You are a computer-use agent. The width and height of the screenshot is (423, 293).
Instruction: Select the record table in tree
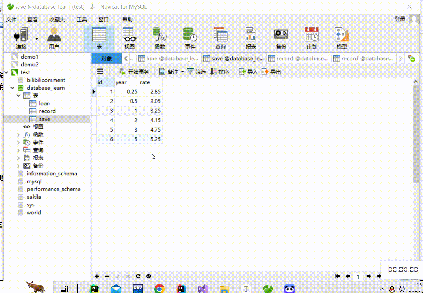coord(47,111)
